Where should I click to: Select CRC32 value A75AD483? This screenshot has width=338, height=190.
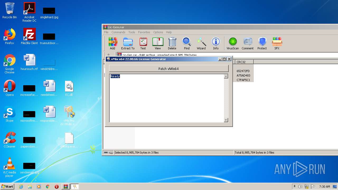point(243,75)
